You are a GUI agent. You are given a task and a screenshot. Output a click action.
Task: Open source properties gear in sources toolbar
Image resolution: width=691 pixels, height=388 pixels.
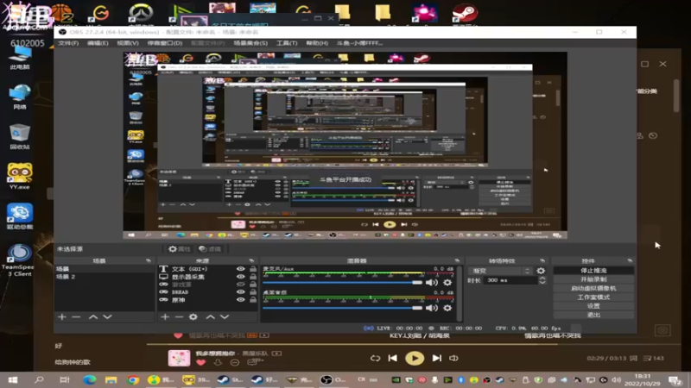(193, 316)
